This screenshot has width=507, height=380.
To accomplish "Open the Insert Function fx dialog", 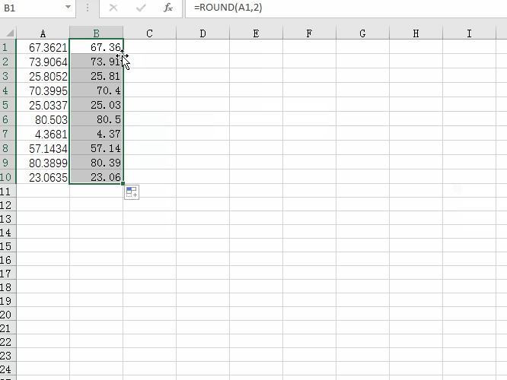I will point(168,8).
